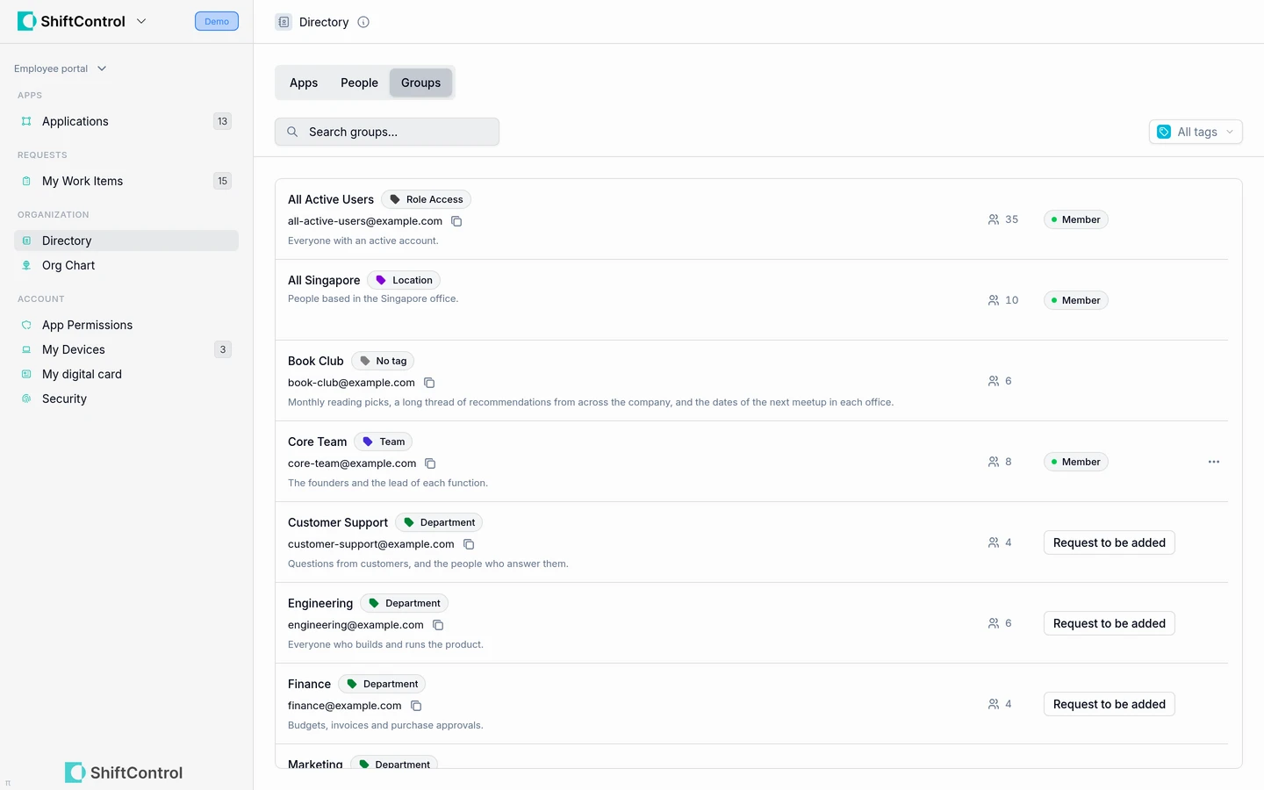1264x790 pixels.
Task: Copy the engineering@example.com address
Action: click(438, 625)
